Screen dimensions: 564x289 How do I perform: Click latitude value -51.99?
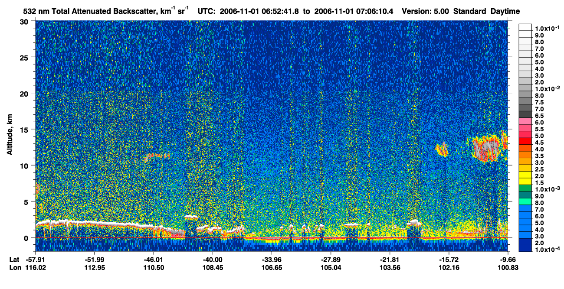tap(95, 260)
